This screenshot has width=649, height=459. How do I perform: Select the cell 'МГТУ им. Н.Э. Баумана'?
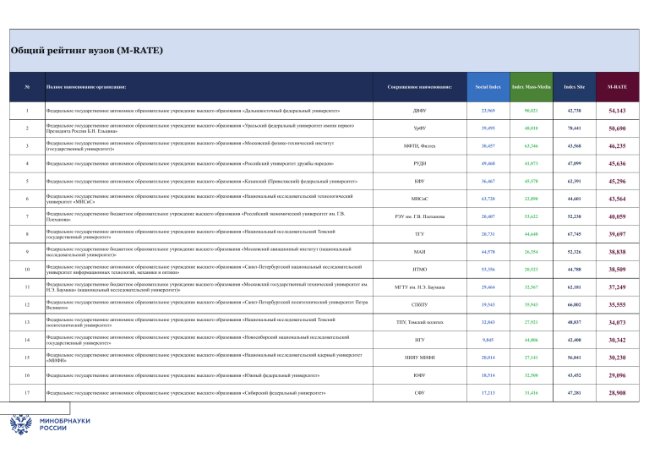[x=420, y=287]
